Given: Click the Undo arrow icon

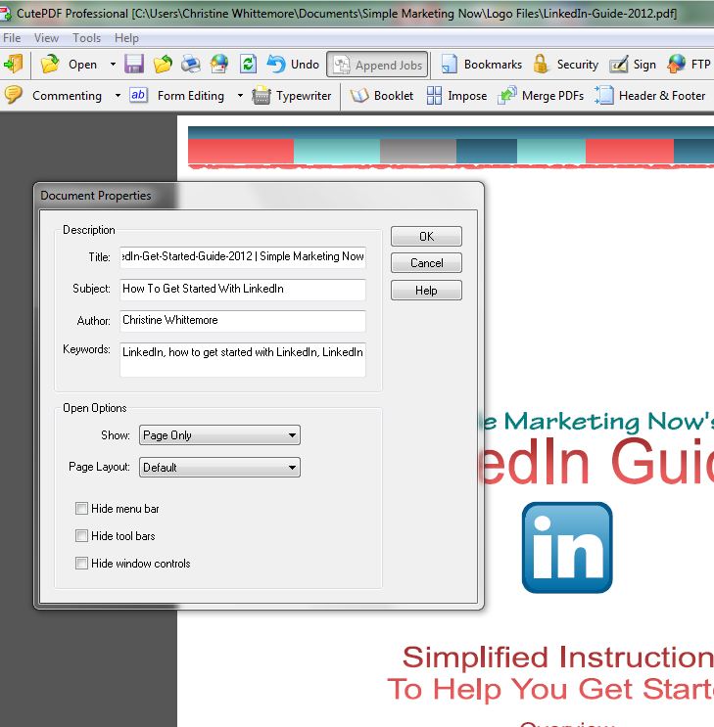Looking at the screenshot, I should pyautogui.click(x=276, y=64).
